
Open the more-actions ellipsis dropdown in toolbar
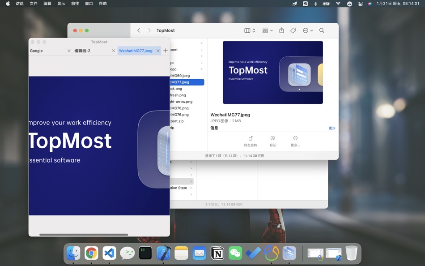[307, 30]
